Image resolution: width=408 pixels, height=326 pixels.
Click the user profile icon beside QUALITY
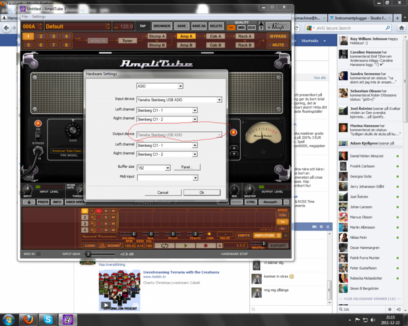click(x=261, y=24)
